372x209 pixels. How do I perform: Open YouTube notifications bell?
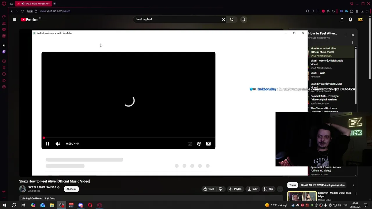350,19
